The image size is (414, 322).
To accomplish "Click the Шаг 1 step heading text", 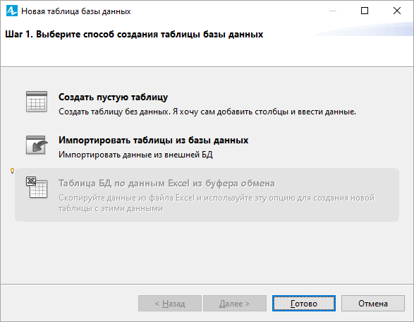I will [134, 35].
